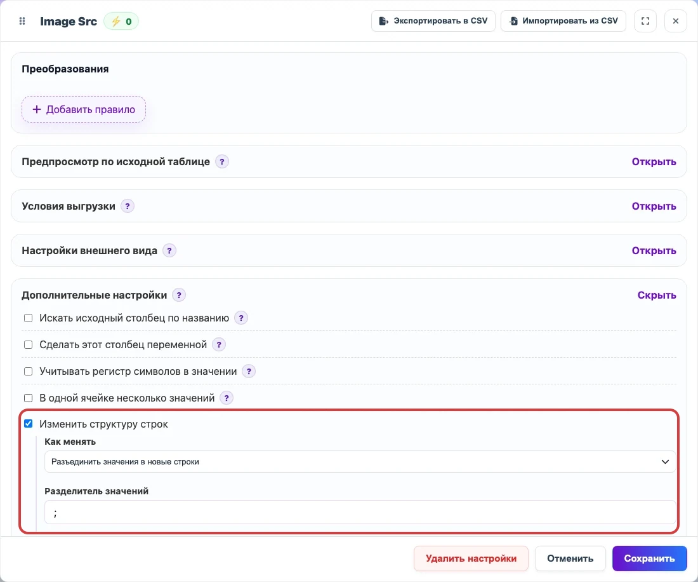Click the lightning badge showing 0

click(121, 22)
